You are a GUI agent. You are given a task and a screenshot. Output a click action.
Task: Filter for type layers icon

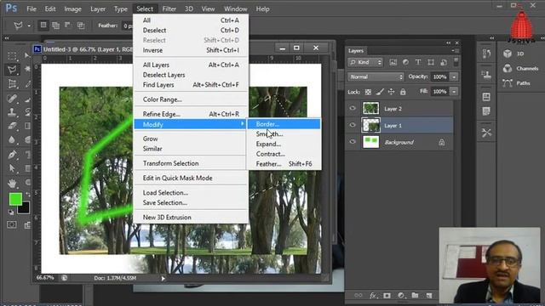[x=418, y=62]
